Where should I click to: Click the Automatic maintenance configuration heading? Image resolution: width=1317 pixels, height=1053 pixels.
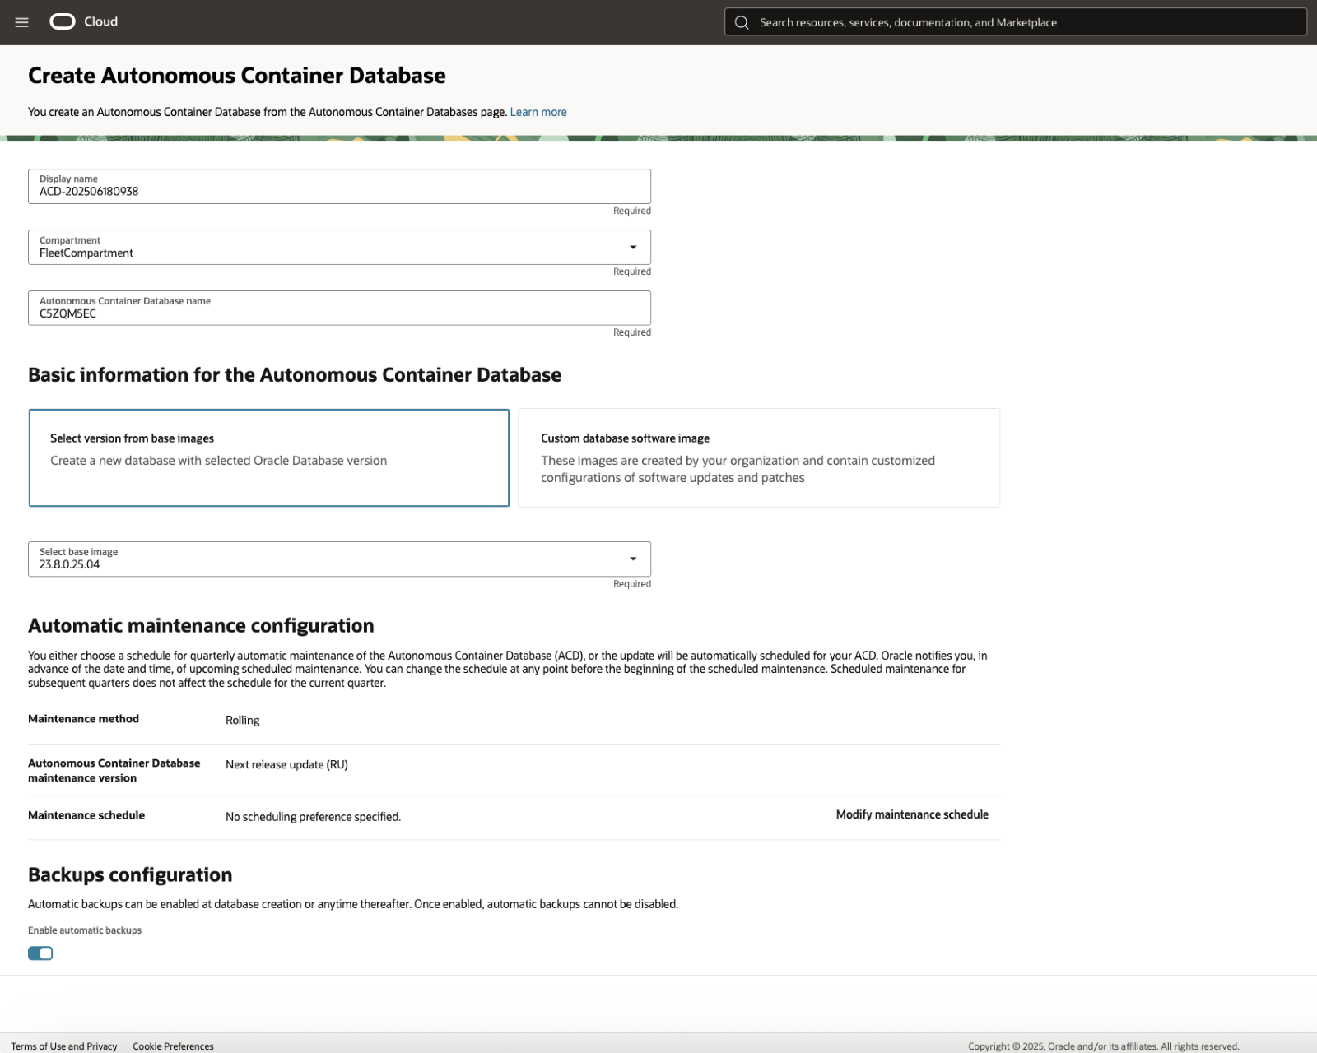(x=201, y=626)
